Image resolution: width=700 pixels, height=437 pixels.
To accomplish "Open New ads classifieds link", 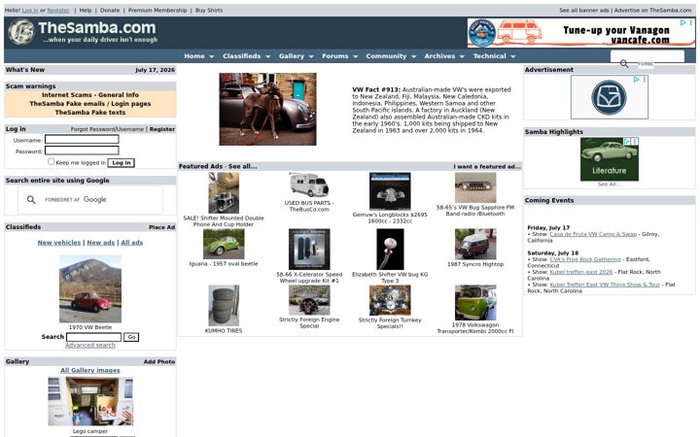I will pos(100,243).
